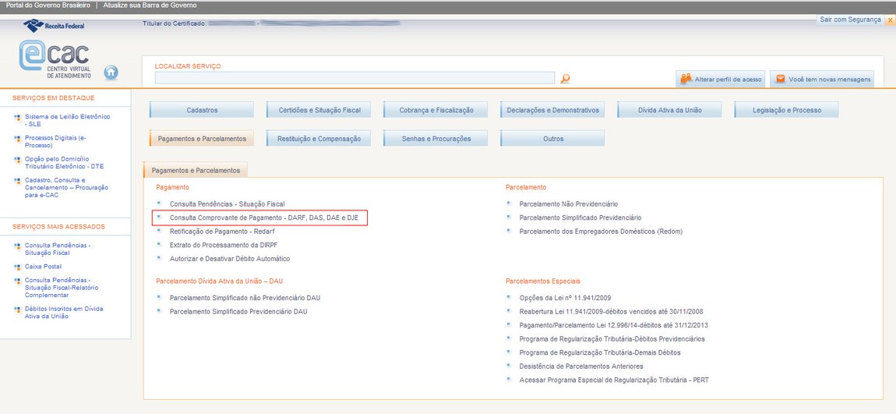The height and width of the screenshot is (414, 896).
Task: Open Você tem novas mensagens
Action: 823,80
